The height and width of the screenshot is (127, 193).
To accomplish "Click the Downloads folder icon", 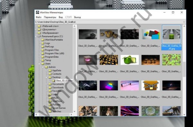I will click(x=50, y=88).
